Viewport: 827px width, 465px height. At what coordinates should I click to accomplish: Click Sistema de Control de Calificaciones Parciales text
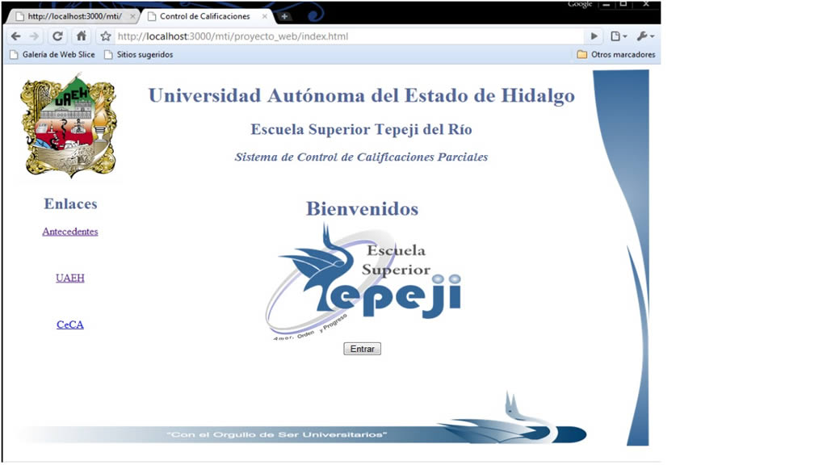[361, 157]
